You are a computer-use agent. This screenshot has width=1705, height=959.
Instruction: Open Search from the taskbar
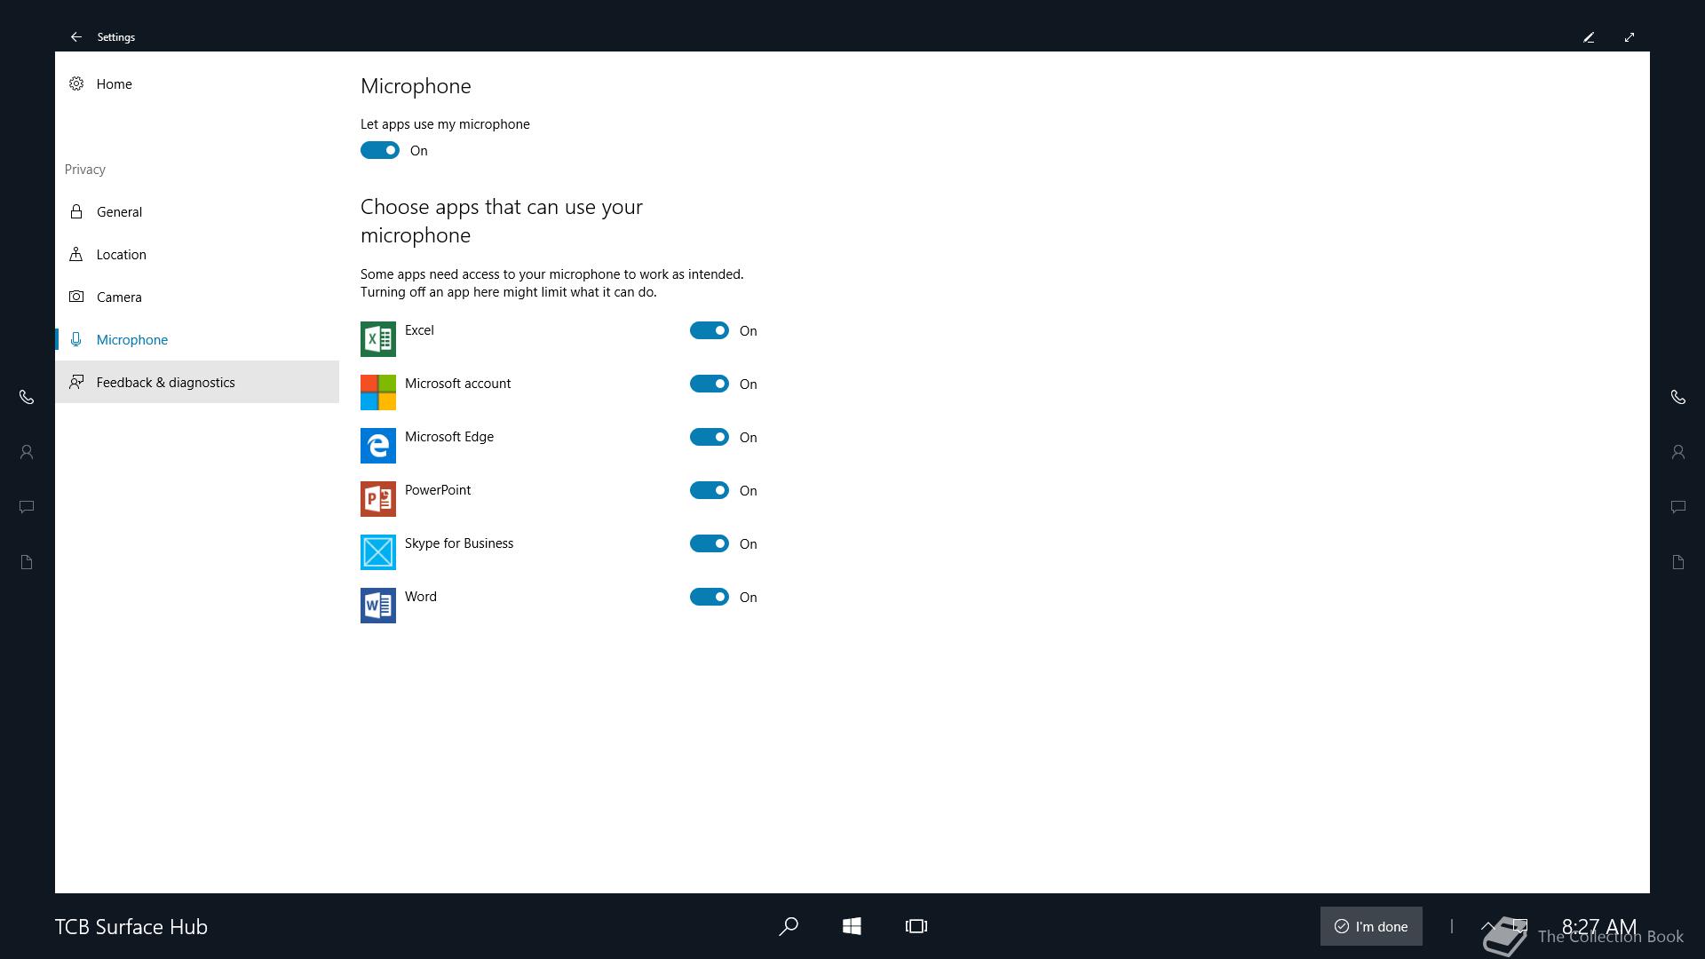tap(789, 926)
